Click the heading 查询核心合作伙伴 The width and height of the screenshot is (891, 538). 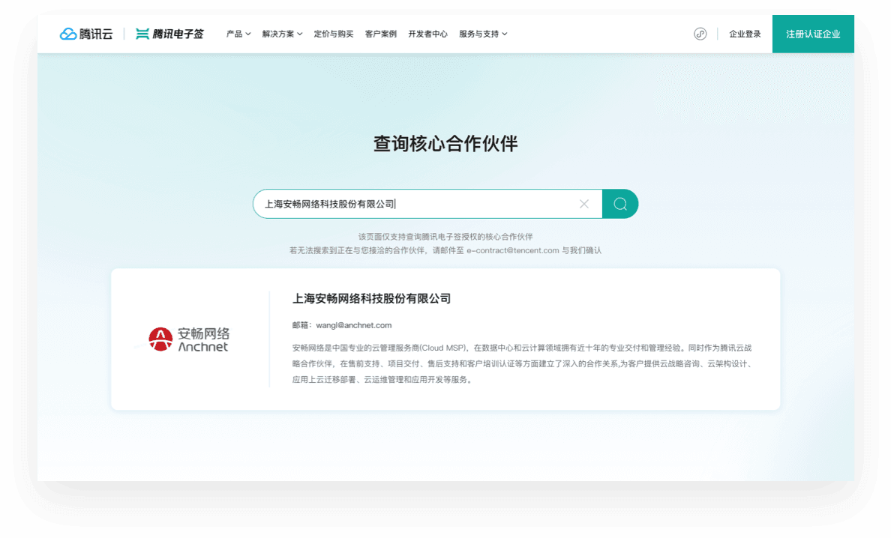(x=445, y=144)
